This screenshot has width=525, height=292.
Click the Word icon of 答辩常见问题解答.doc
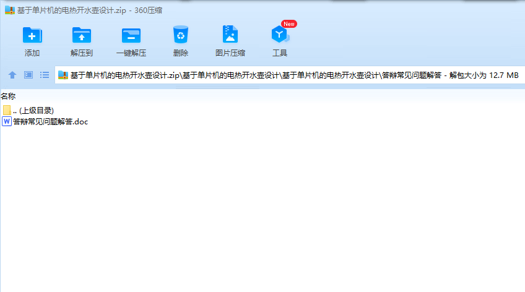[7, 121]
